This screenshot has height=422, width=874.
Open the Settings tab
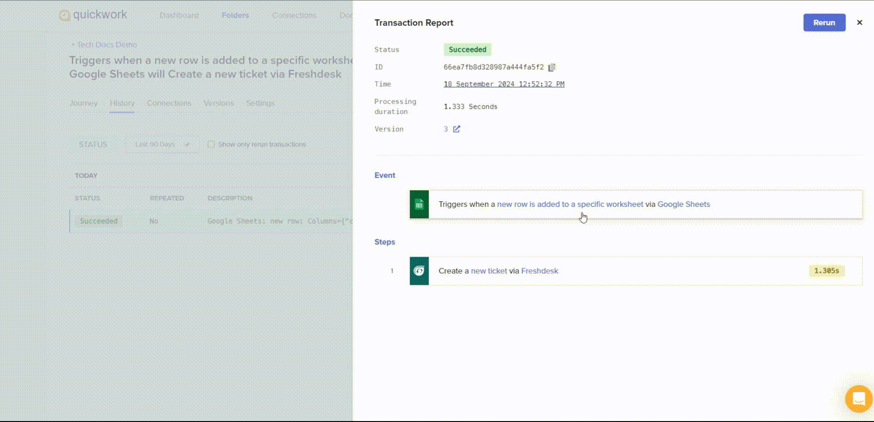[x=260, y=103]
